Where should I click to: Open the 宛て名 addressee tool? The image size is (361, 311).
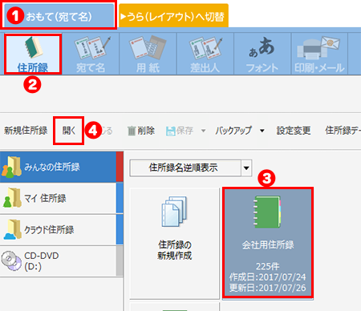[91, 55]
